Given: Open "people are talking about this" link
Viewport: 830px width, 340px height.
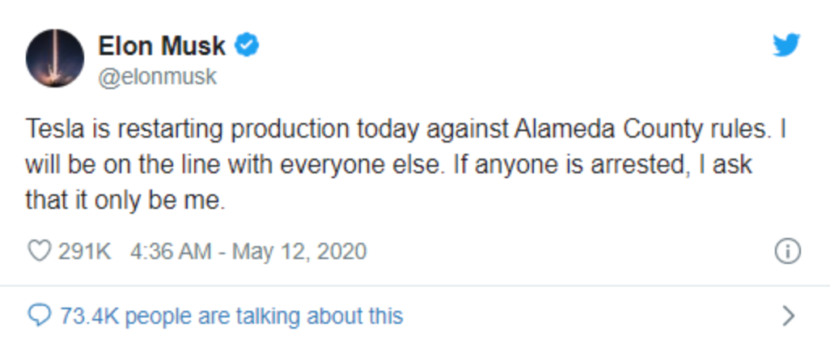Looking at the screenshot, I should [264, 317].
